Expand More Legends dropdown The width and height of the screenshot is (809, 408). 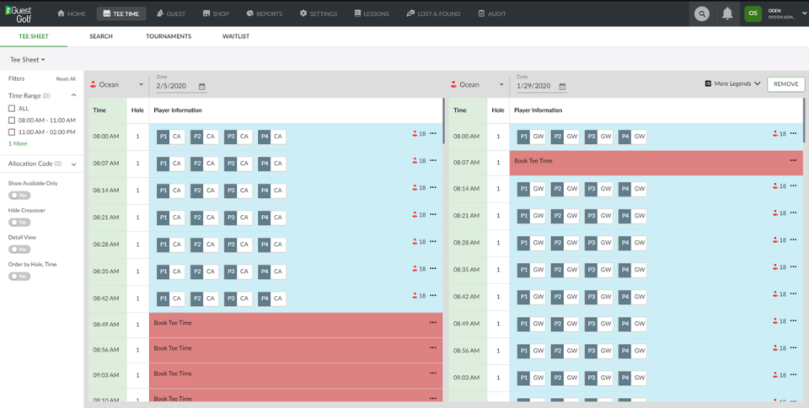732,83
